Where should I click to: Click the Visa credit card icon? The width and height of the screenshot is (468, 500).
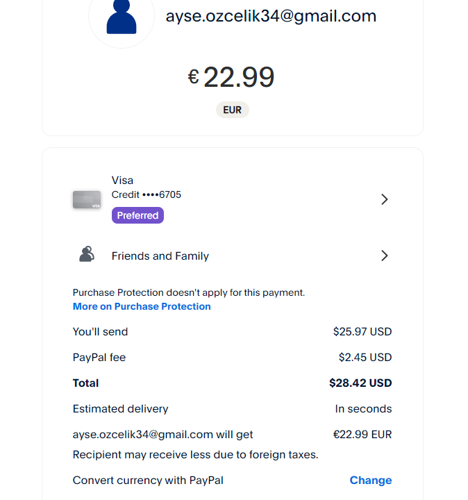point(87,200)
